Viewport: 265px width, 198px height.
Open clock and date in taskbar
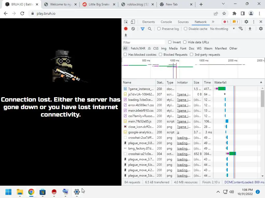[x=245, y=192]
